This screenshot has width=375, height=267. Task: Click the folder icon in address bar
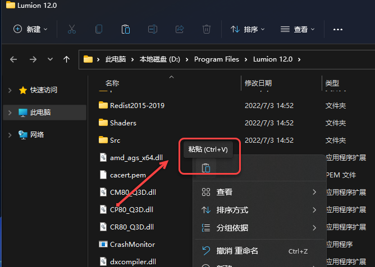point(88,59)
